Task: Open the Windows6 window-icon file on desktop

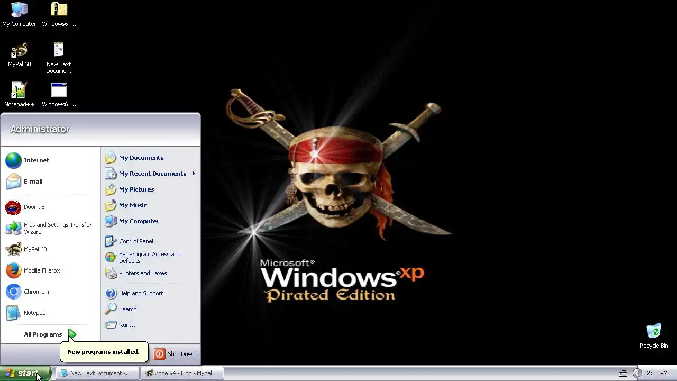Action: point(59,94)
